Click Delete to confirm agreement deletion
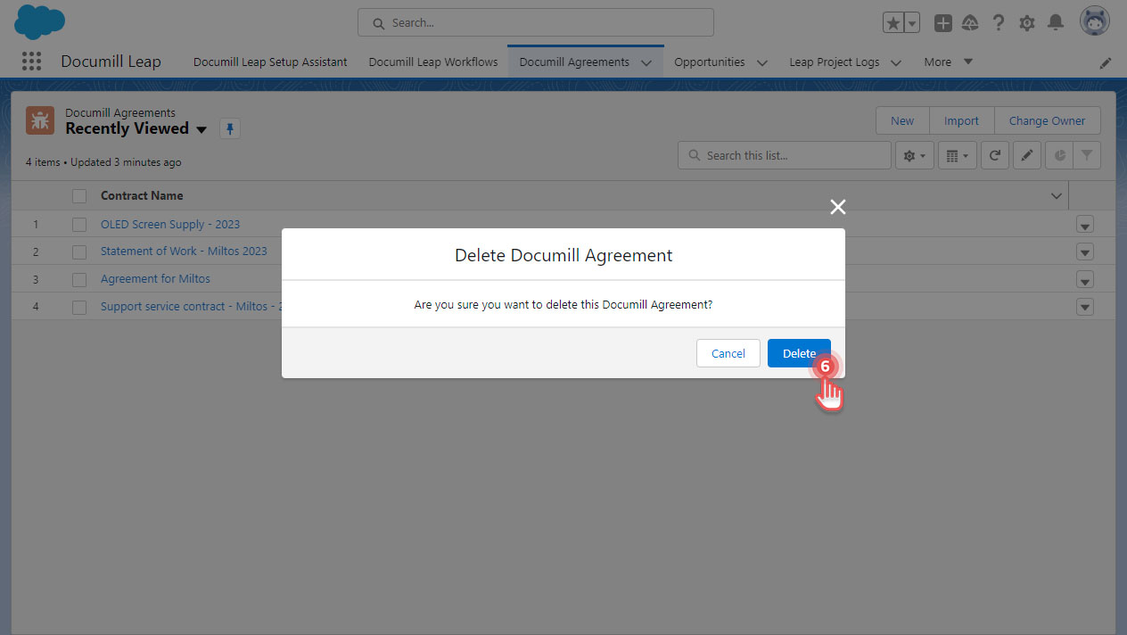Screen dimensions: 1127x635 pos(799,353)
